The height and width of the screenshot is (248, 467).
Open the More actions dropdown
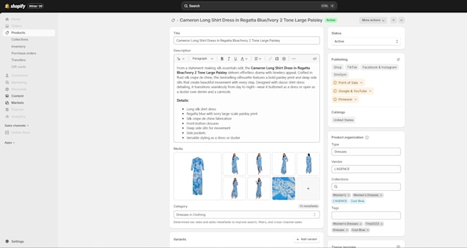(373, 21)
